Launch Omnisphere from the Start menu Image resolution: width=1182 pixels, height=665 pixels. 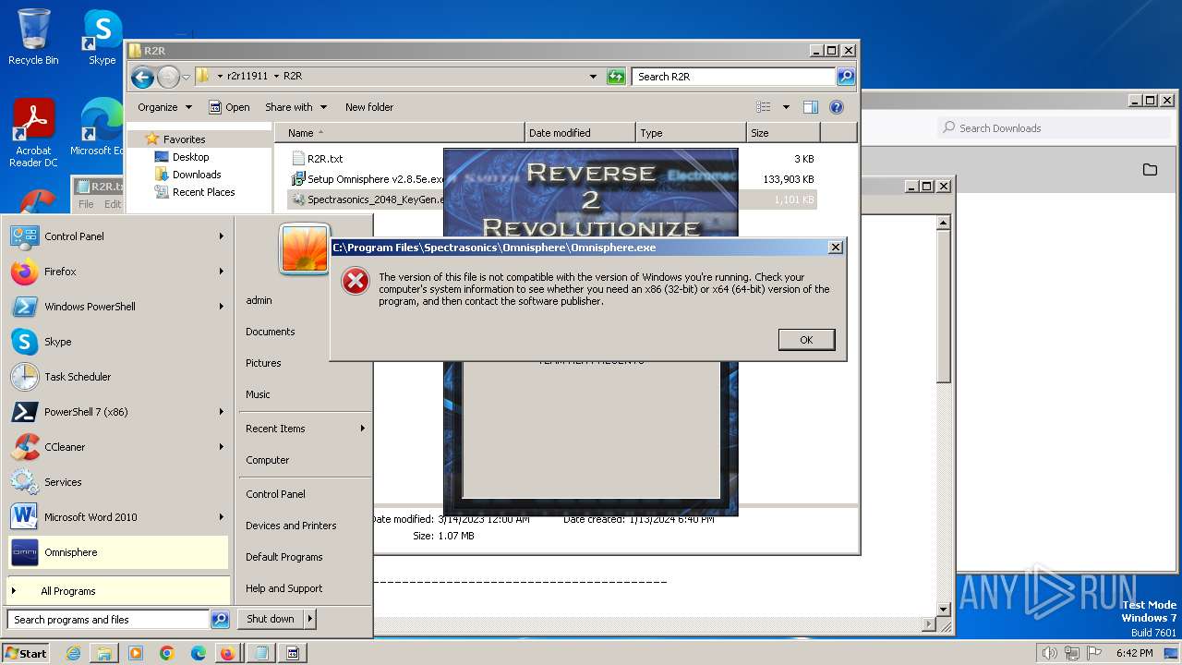click(x=118, y=552)
